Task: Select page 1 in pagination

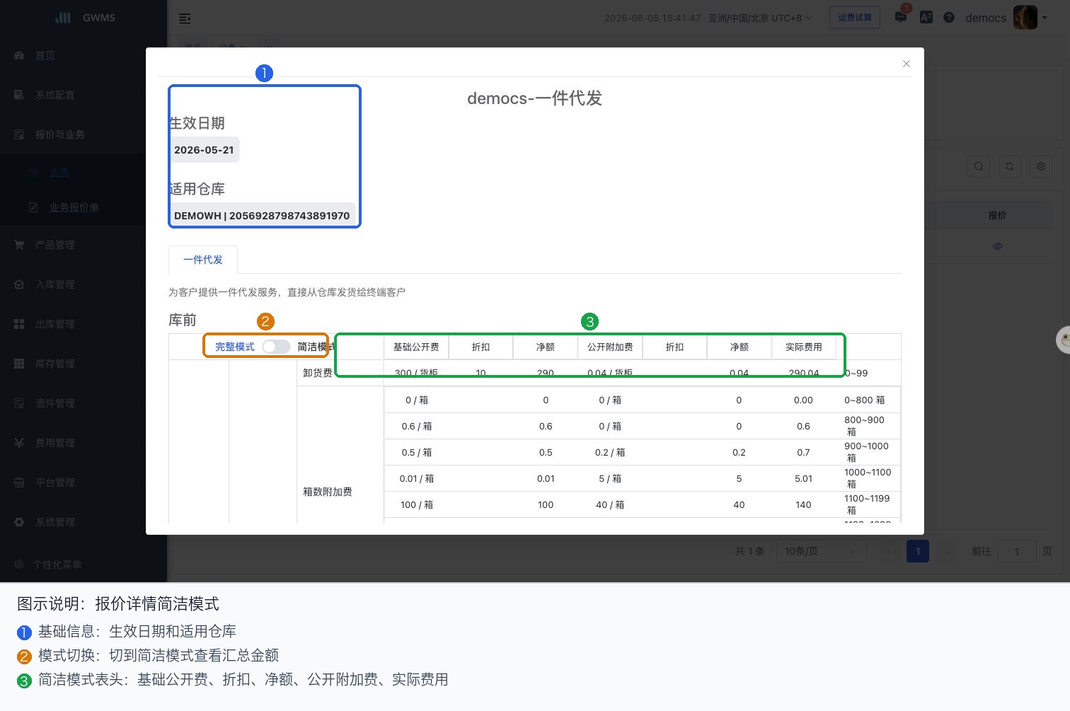Action: 918,551
